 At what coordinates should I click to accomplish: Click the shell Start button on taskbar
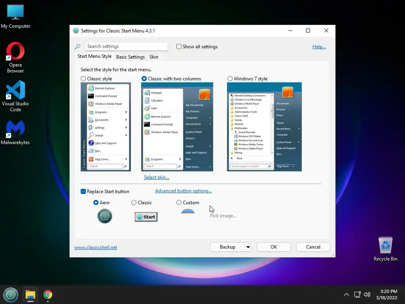[11, 294]
